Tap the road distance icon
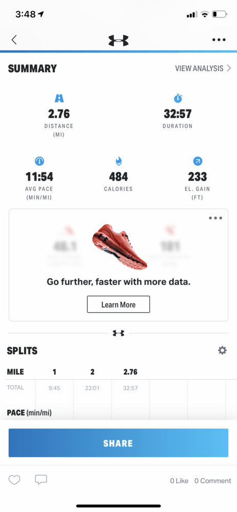 click(x=59, y=98)
